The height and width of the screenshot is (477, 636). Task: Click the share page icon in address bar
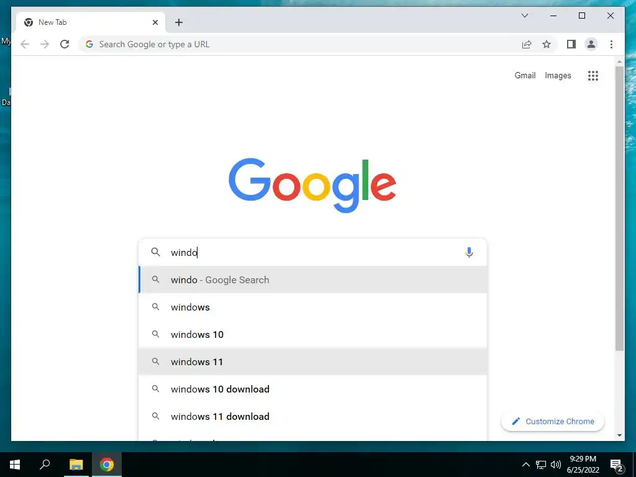tap(527, 44)
